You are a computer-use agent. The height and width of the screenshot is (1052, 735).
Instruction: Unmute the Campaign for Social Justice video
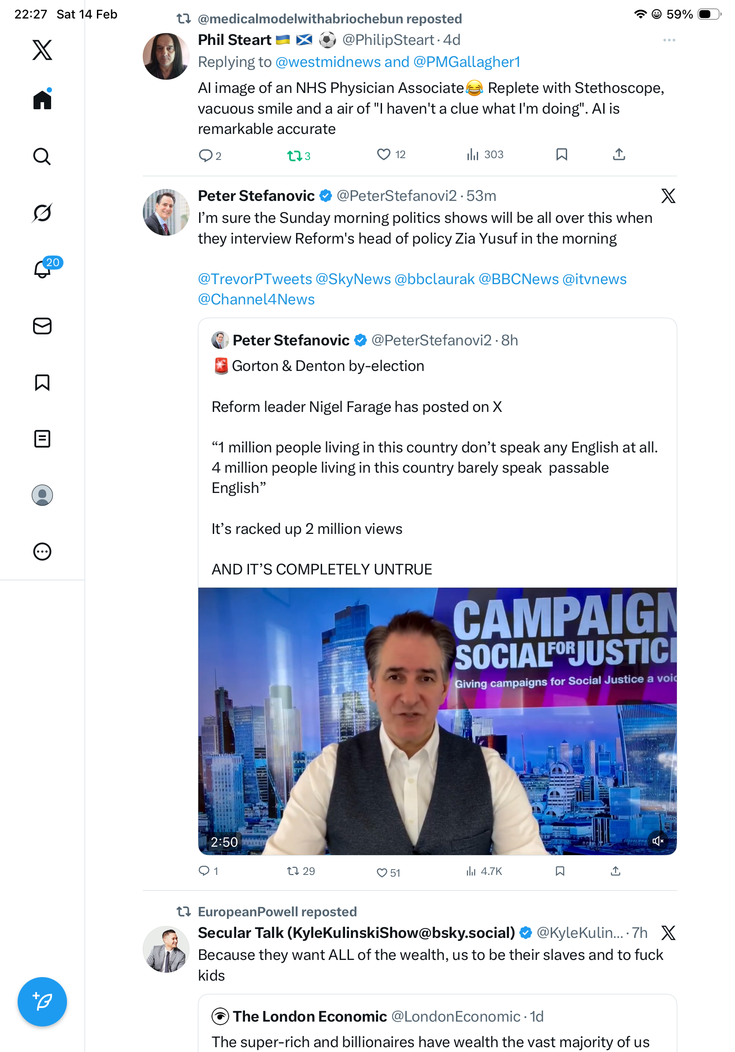658,841
